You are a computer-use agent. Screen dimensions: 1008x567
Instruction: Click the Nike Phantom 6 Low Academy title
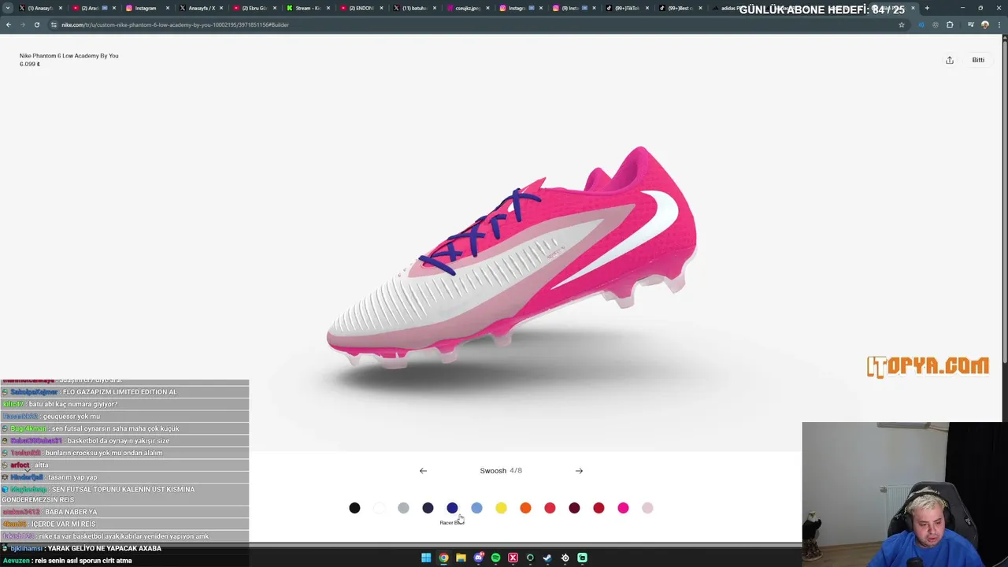[69, 56]
